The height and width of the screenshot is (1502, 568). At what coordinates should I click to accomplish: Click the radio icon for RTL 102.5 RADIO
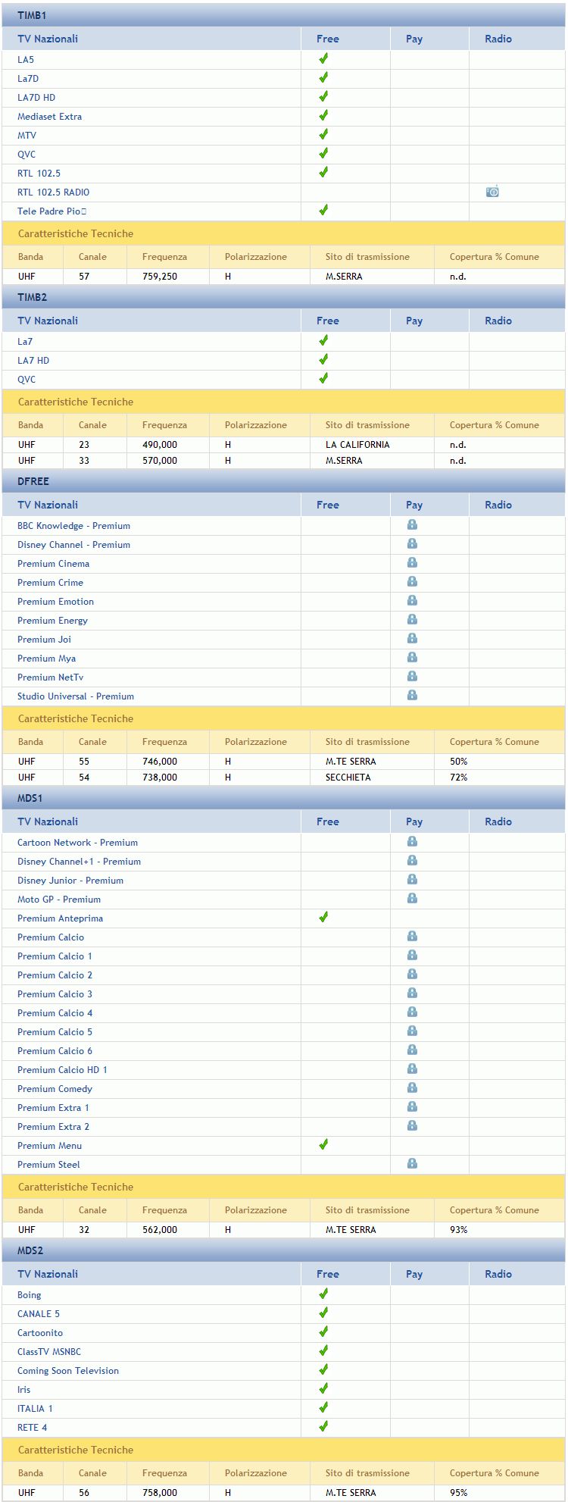[492, 192]
